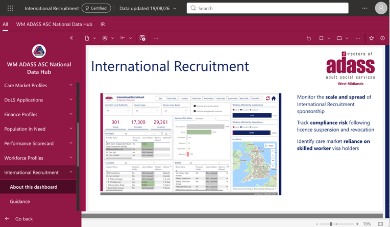The width and height of the screenshot is (390, 227).
Task: Open the Bookmark dropdown chevron
Action: click(329, 38)
